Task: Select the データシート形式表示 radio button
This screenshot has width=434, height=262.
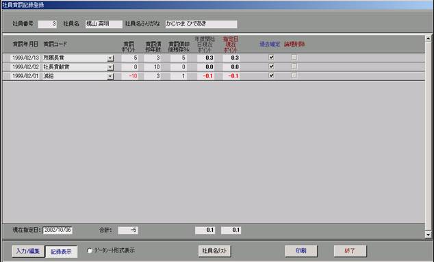Action: [90, 250]
